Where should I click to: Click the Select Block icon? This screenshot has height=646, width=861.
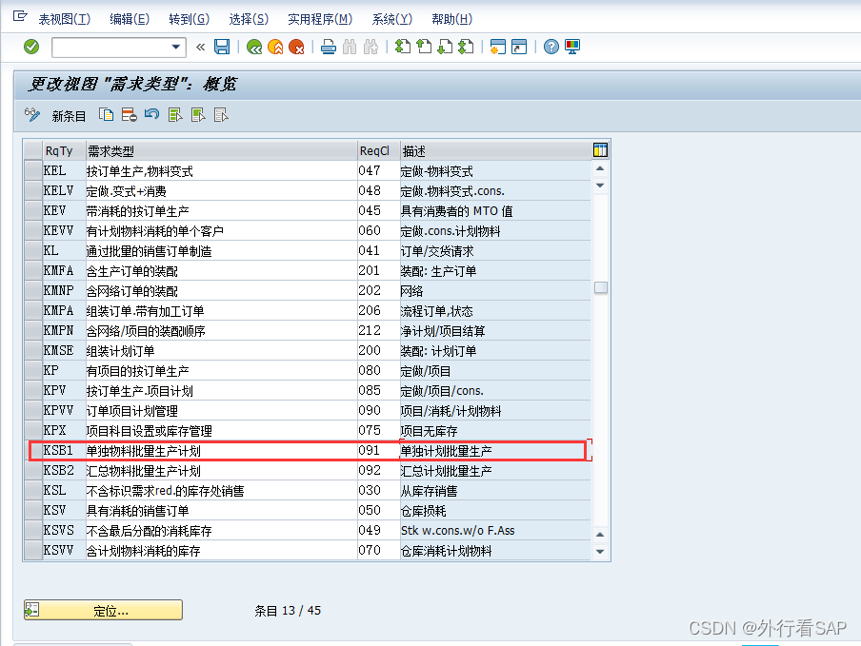198,114
